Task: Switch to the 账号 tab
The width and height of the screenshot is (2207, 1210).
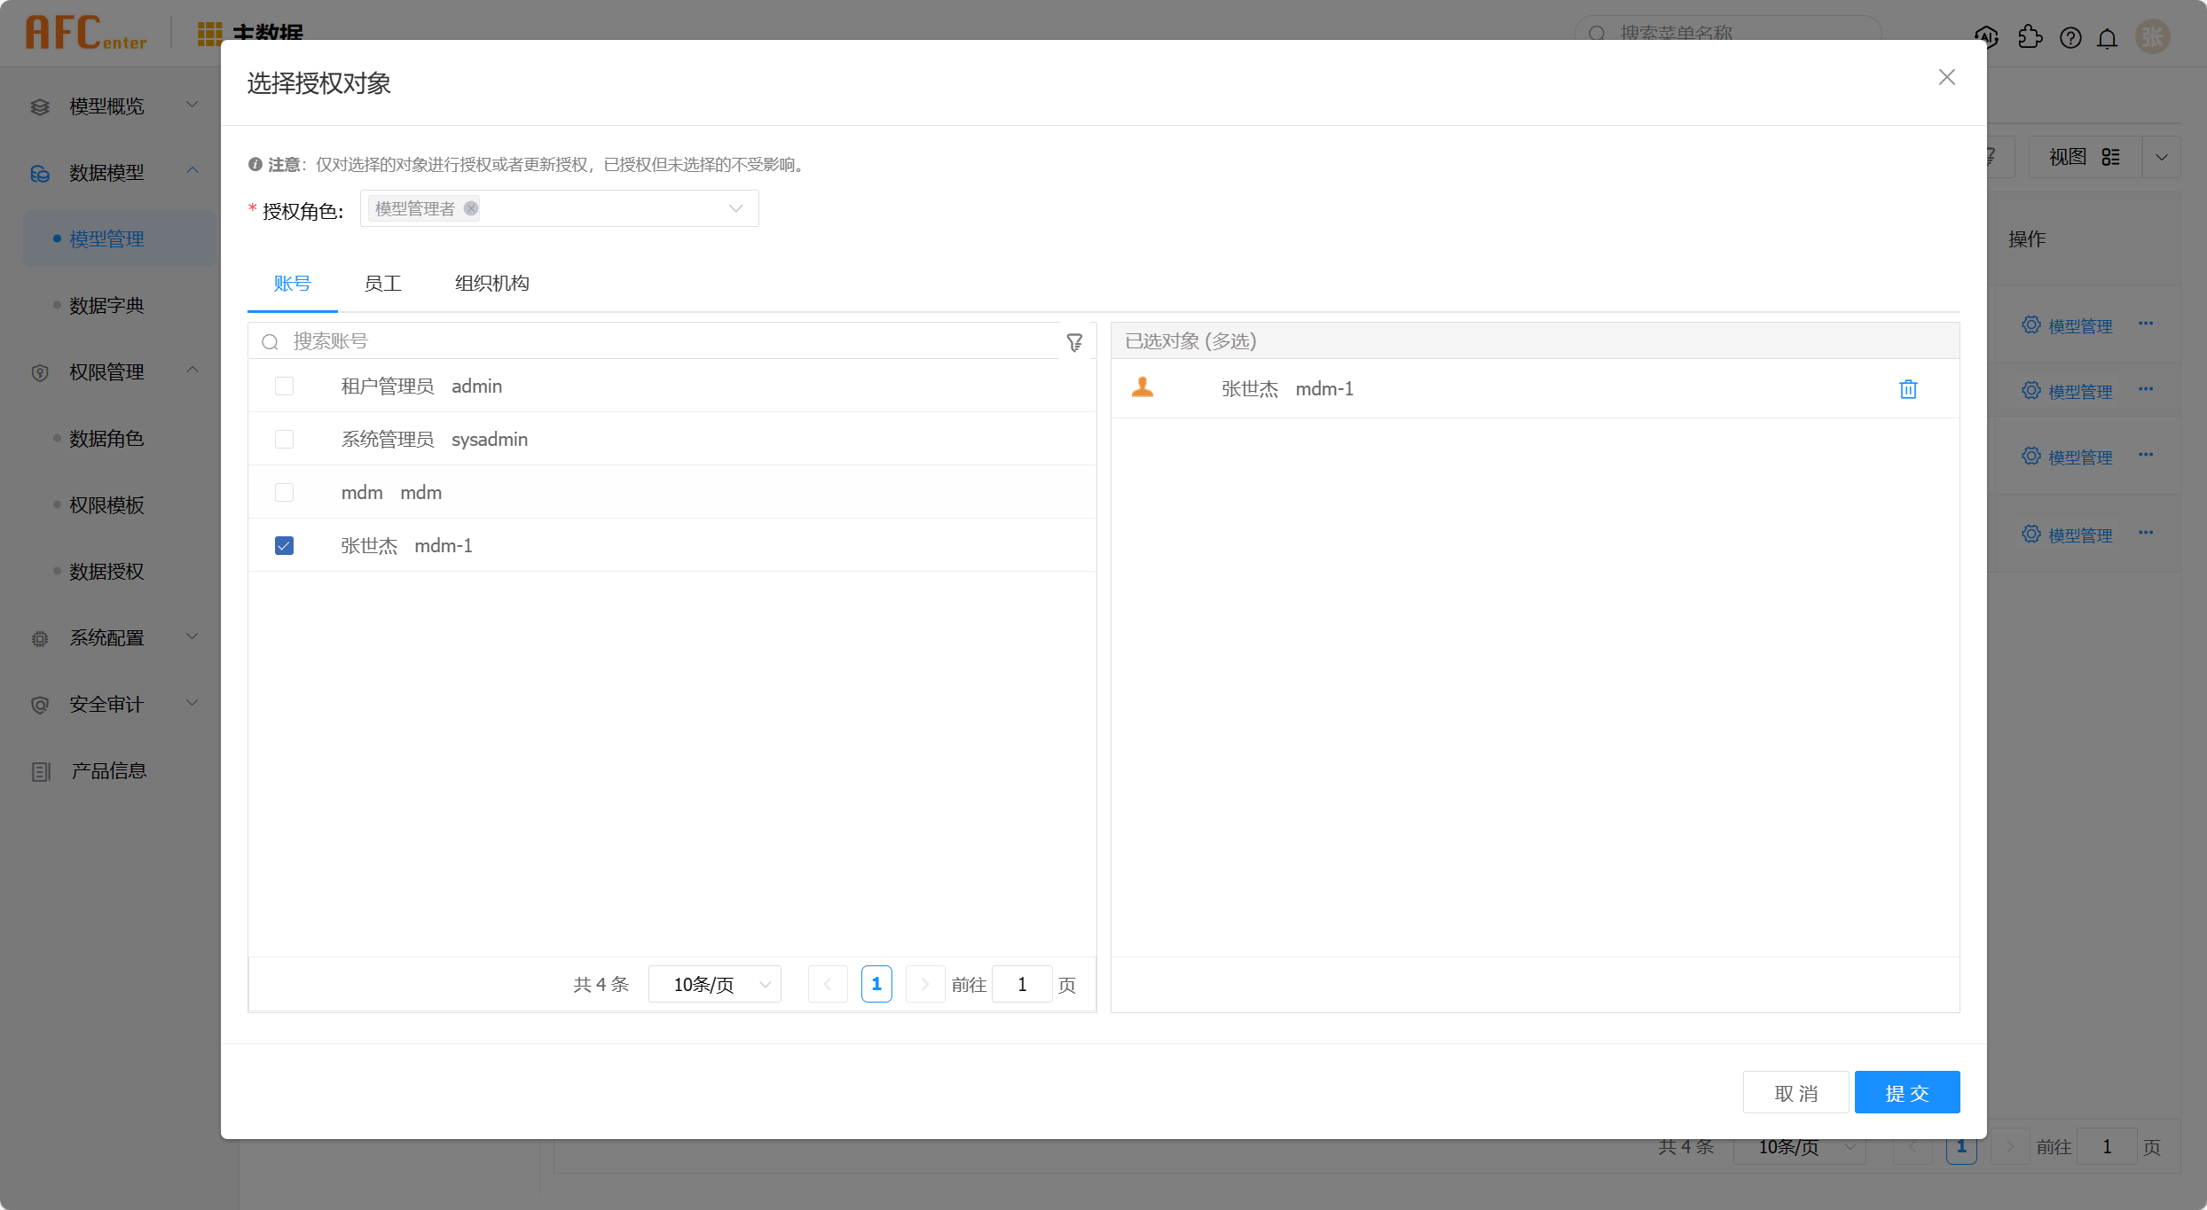Action: click(x=293, y=284)
